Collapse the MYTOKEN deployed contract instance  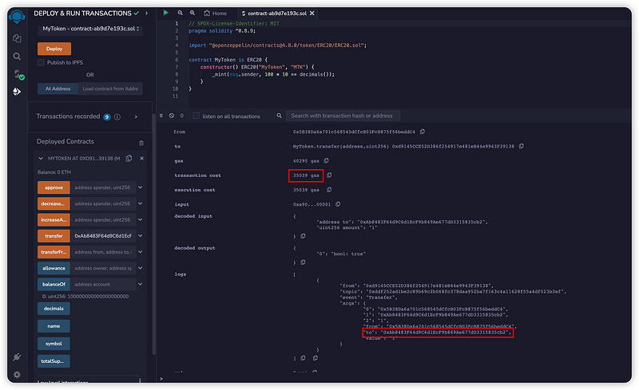(x=42, y=159)
